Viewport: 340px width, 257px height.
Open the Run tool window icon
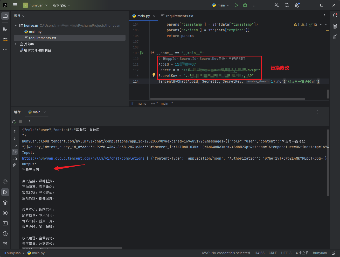click(x=5, y=192)
